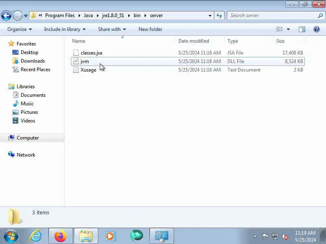
Task: Expand the arrow after jre1.8.0_51 in path
Action: [129, 15]
